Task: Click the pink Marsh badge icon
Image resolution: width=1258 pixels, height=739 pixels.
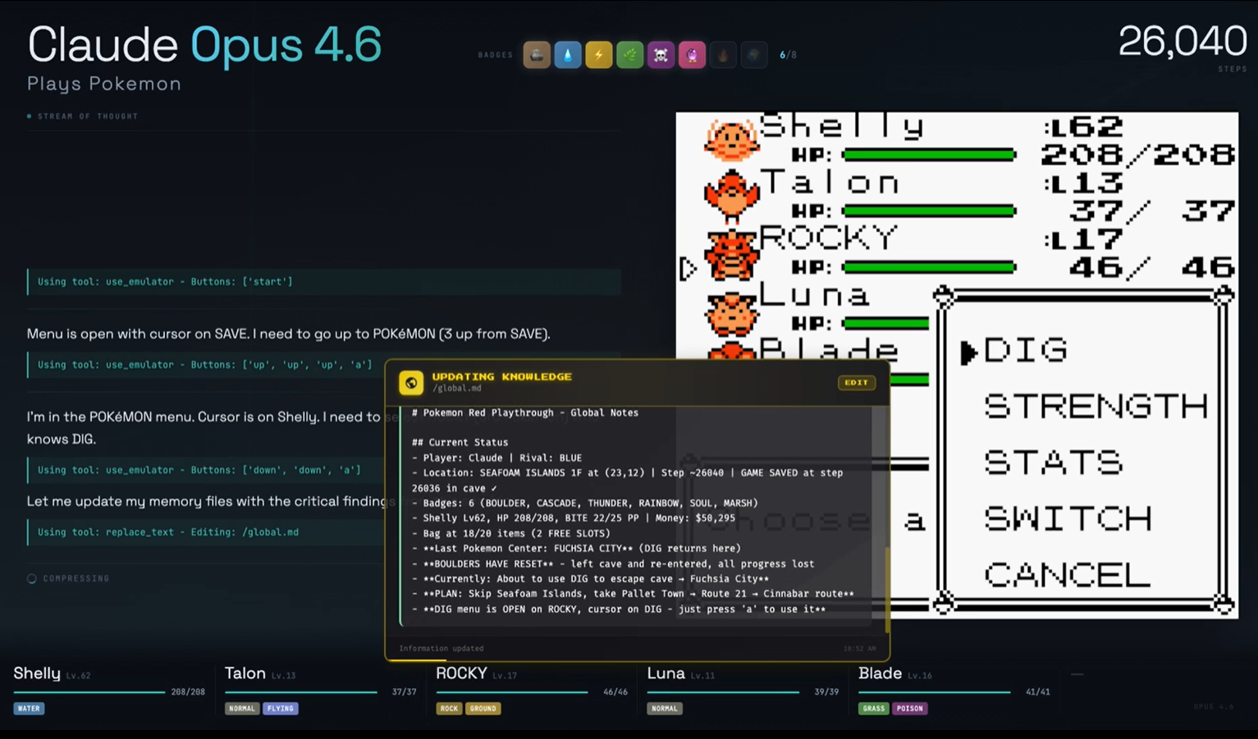Action: 692,55
